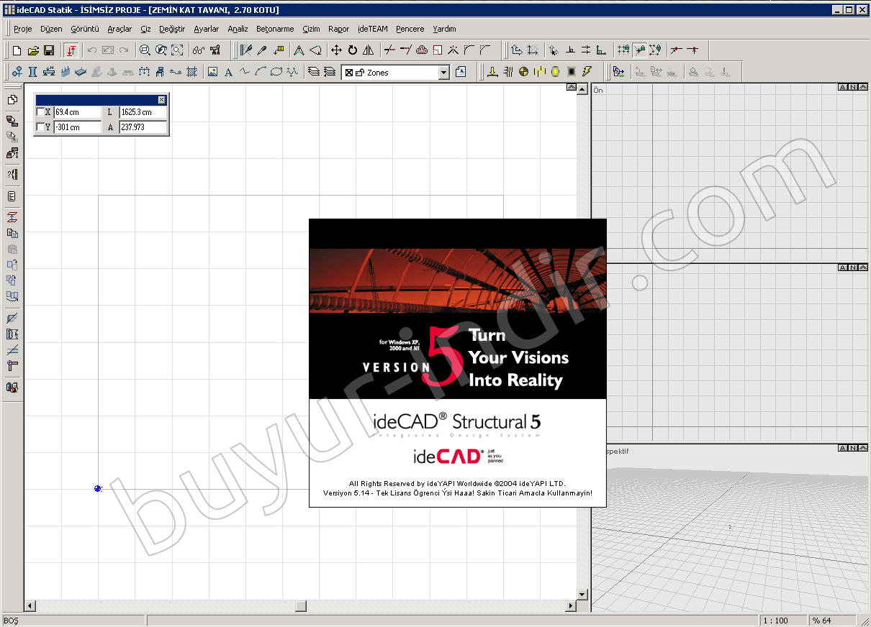Click the icon right of the Zones dropdown

pyautogui.click(x=461, y=72)
